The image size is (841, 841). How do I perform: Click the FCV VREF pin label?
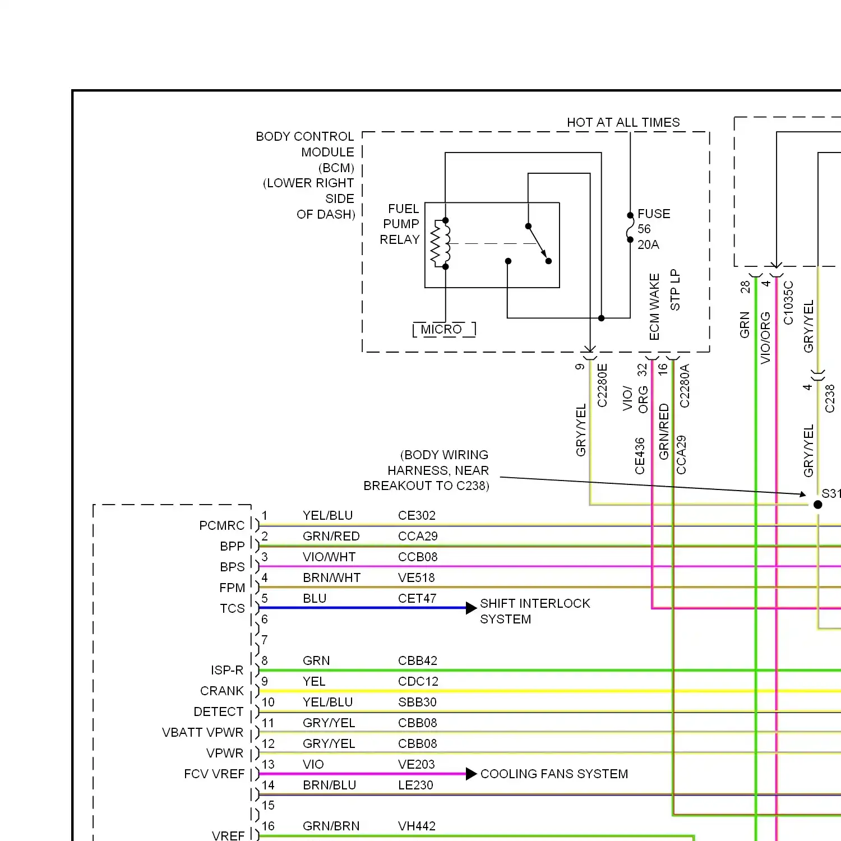tap(214, 774)
